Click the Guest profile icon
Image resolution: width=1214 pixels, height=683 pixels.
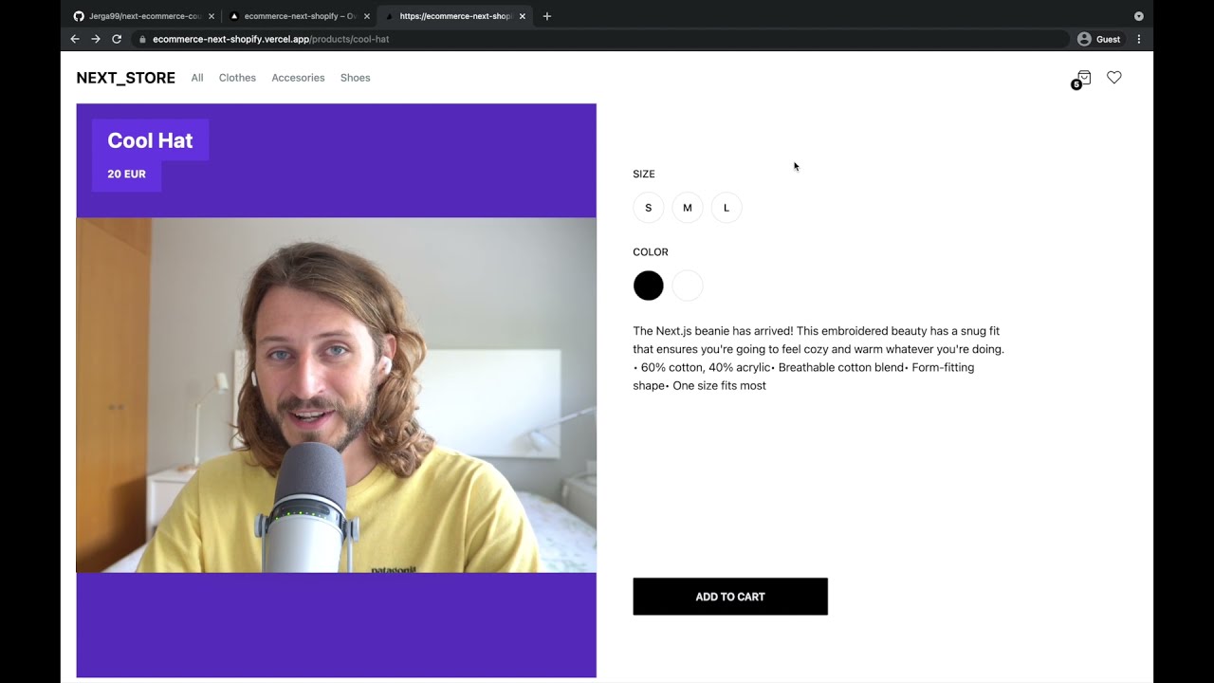click(1084, 39)
